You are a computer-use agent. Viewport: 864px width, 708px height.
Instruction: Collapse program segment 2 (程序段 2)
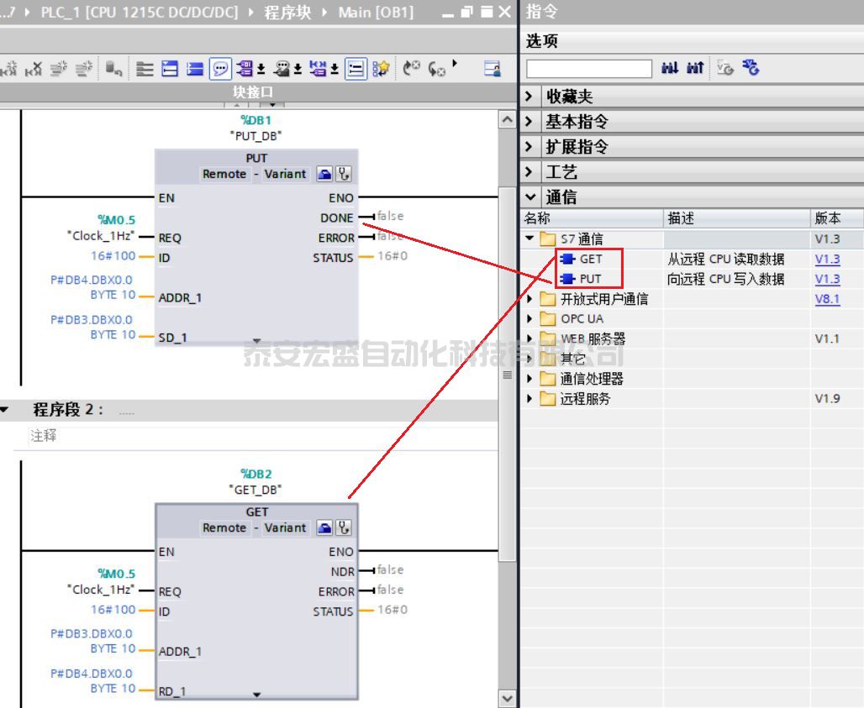tap(4, 410)
